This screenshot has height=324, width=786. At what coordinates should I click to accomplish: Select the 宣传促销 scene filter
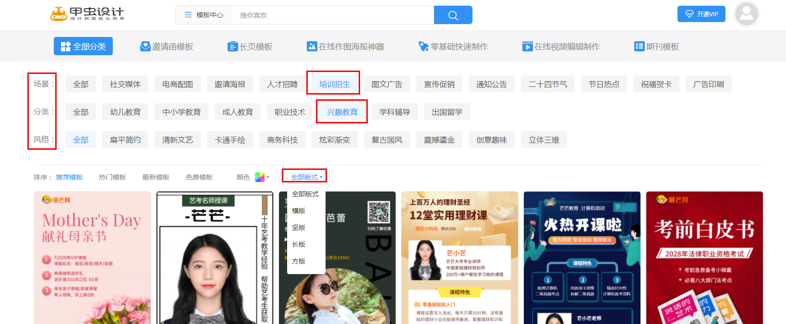click(x=439, y=84)
